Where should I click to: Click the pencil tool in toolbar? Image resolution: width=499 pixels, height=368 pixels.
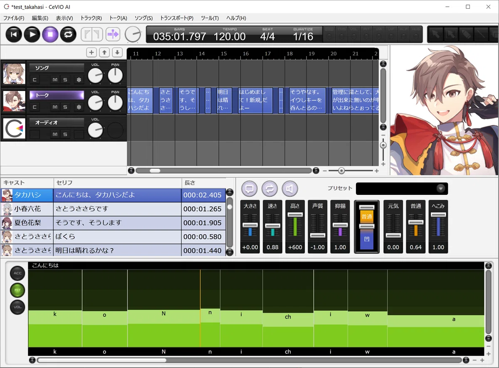click(466, 34)
